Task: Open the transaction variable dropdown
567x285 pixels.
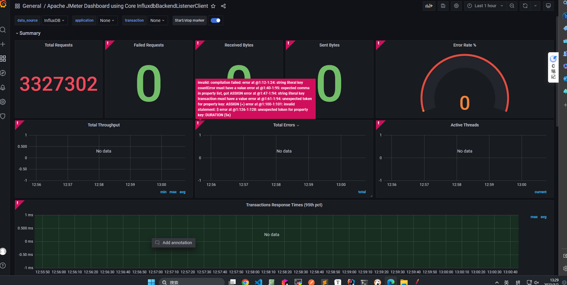Action: (158, 20)
